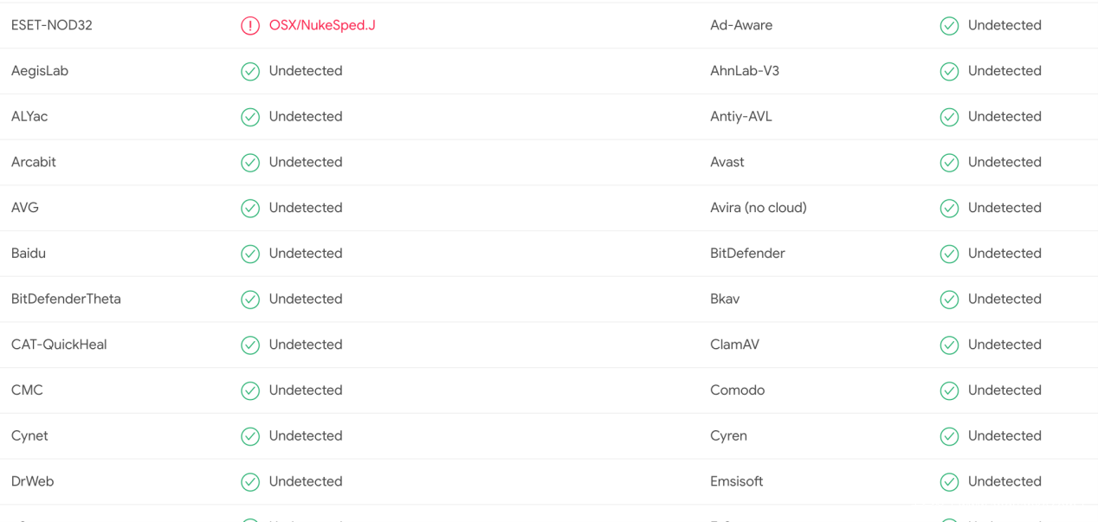Click the Undetected result for Cyren
Screen dimensions: 1098x522
[x=1004, y=435]
